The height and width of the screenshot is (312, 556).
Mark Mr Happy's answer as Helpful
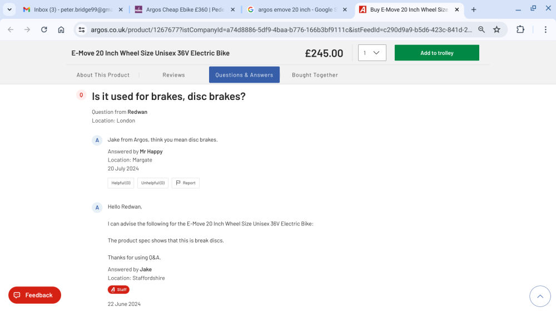121,183
